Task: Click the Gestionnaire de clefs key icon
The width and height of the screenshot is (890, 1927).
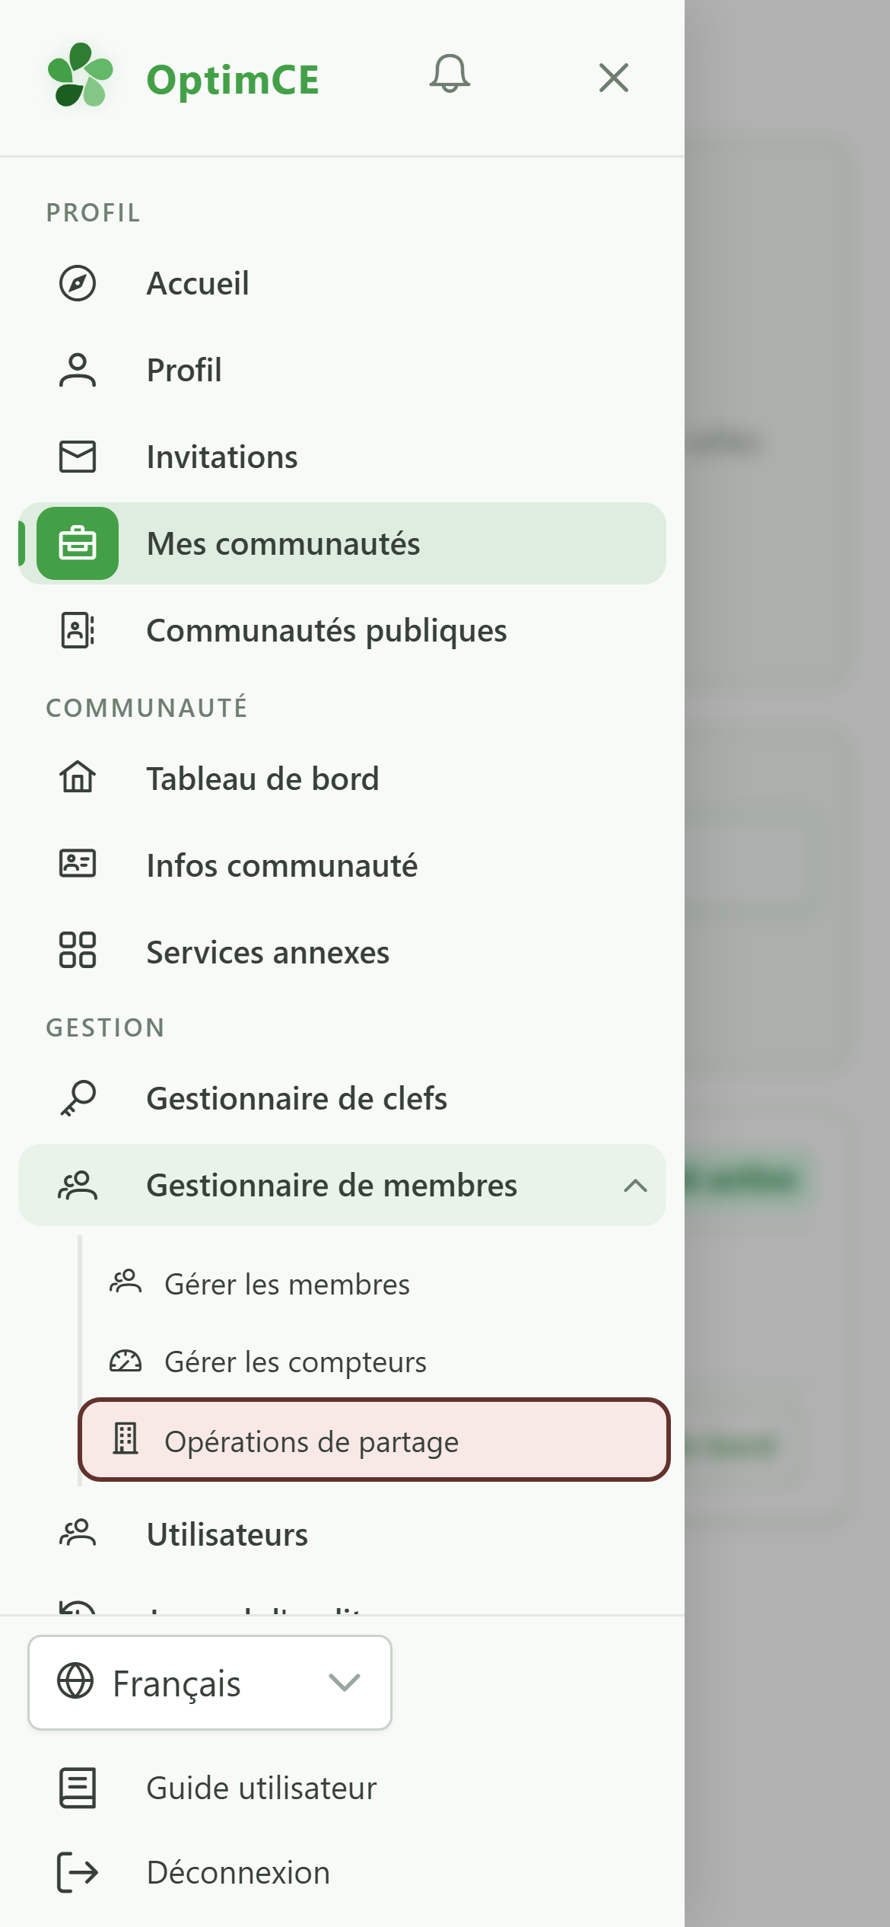Action: pos(78,1098)
